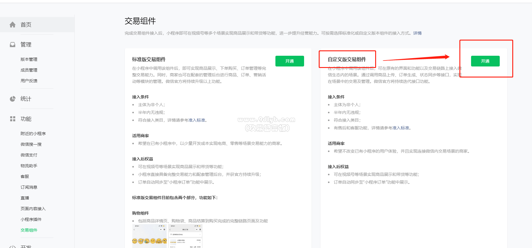Image resolution: width=532 pixels, height=248 pixels.
Task: Click 开通 for 标准版交易组件
Action: (290, 61)
